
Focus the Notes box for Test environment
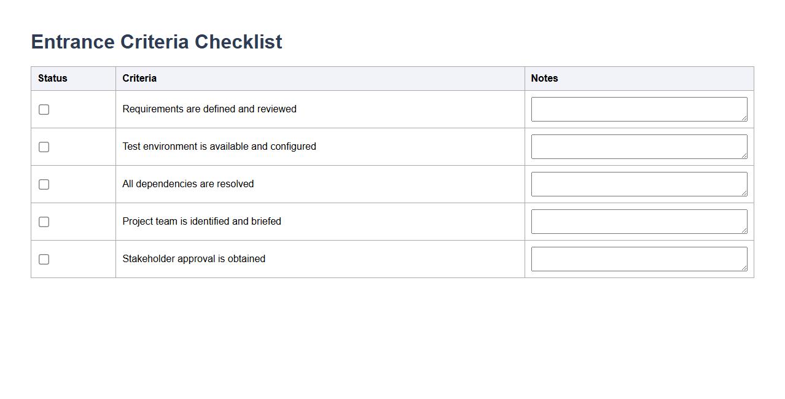pyautogui.click(x=639, y=147)
